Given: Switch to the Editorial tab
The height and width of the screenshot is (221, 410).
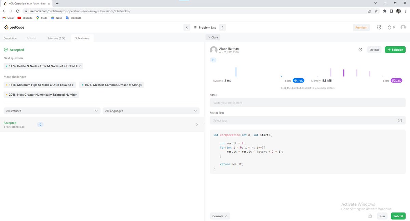Looking at the screenshot, I should pos(31,38).
